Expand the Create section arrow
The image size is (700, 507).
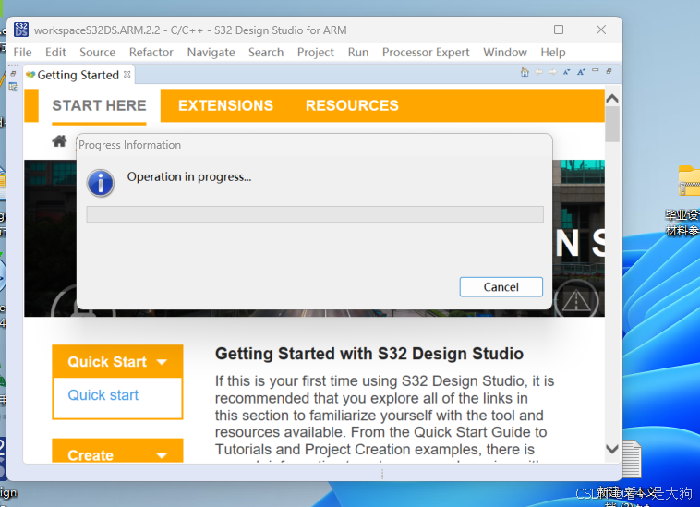[162, 455]
